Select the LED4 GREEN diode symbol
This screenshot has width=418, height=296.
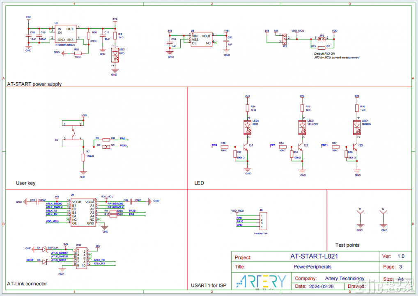click(x=357, y=127)
